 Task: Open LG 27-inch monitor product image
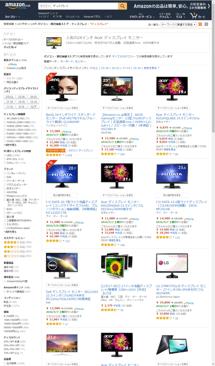pos(172,266)
